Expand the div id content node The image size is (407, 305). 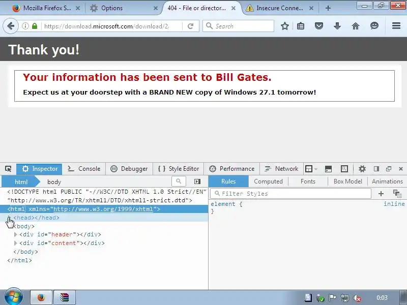(16, 243)
